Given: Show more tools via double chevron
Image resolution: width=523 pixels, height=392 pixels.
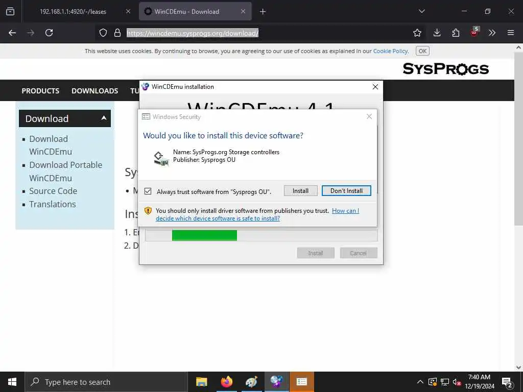Looking at the screenshot, I should click(x=492, y=33).
